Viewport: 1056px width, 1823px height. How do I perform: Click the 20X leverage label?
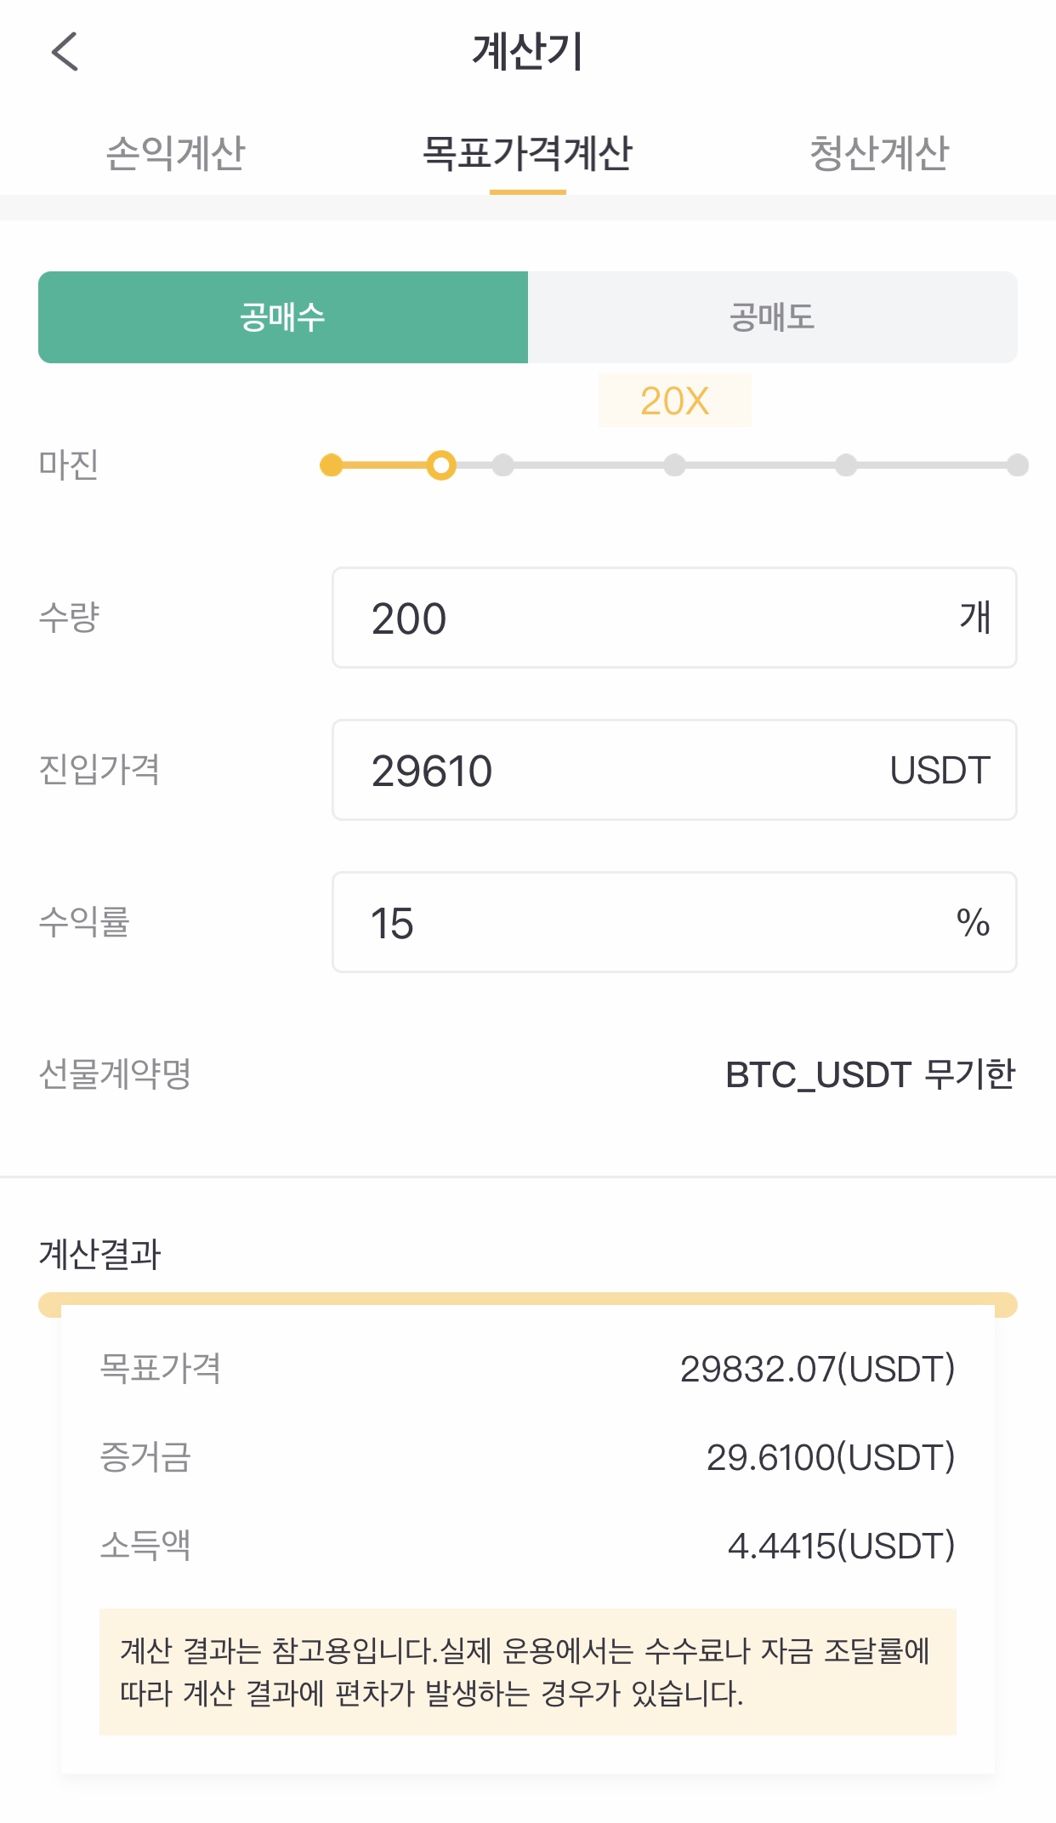click(675, 401)
